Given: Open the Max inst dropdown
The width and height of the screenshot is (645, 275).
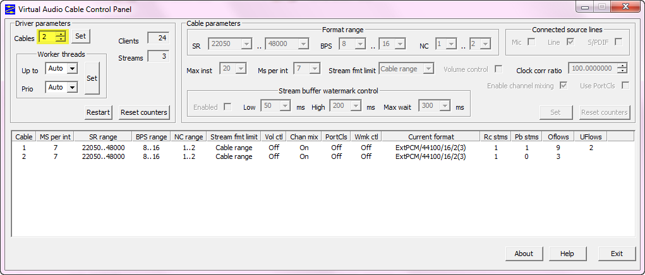Looking at the screenshot, I should point(241,69).
